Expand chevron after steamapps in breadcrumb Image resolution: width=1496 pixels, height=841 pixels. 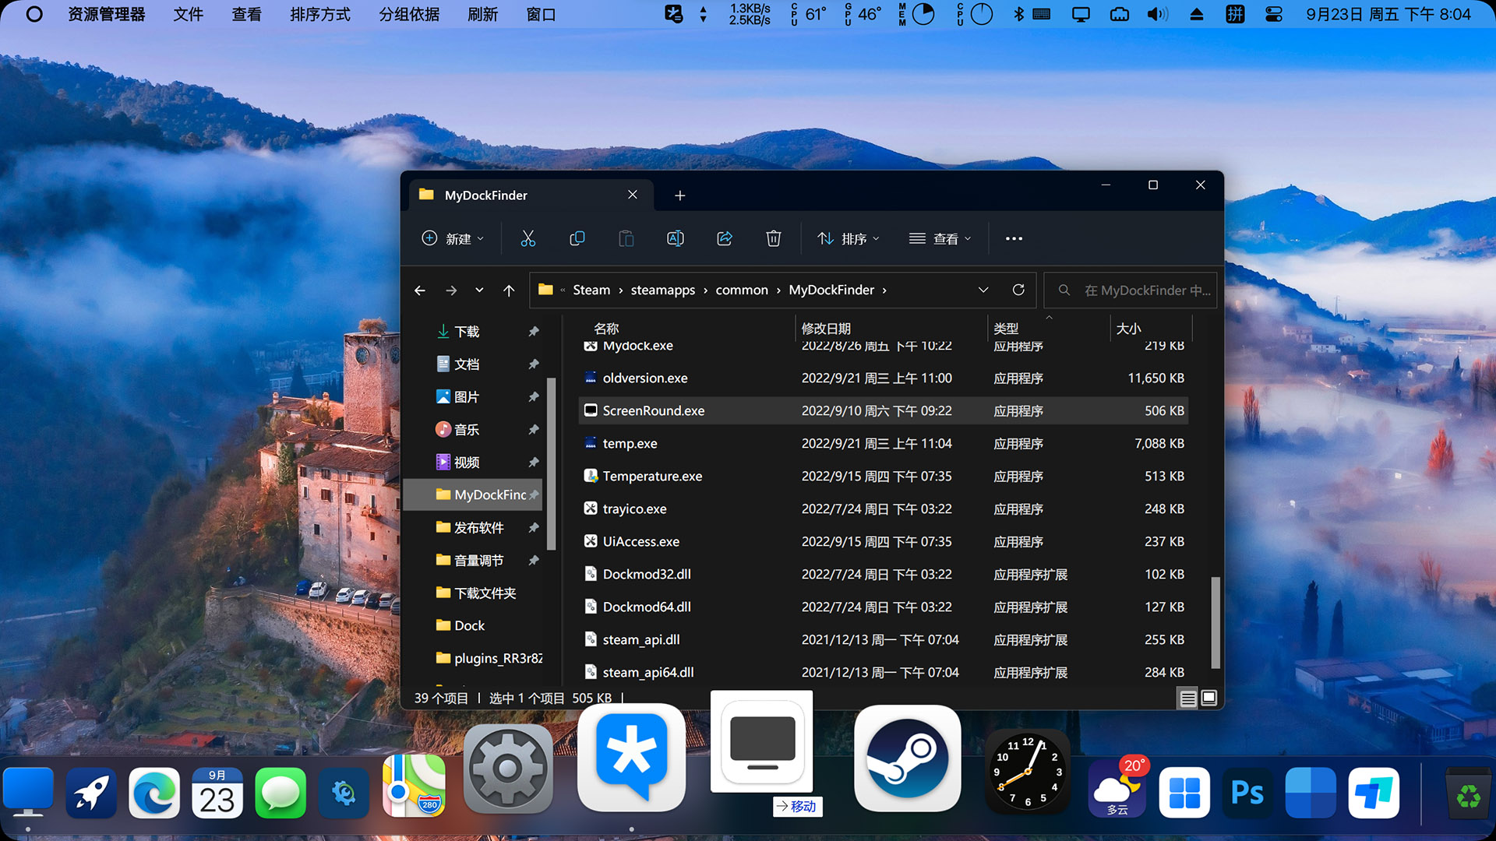coord(706,290)
